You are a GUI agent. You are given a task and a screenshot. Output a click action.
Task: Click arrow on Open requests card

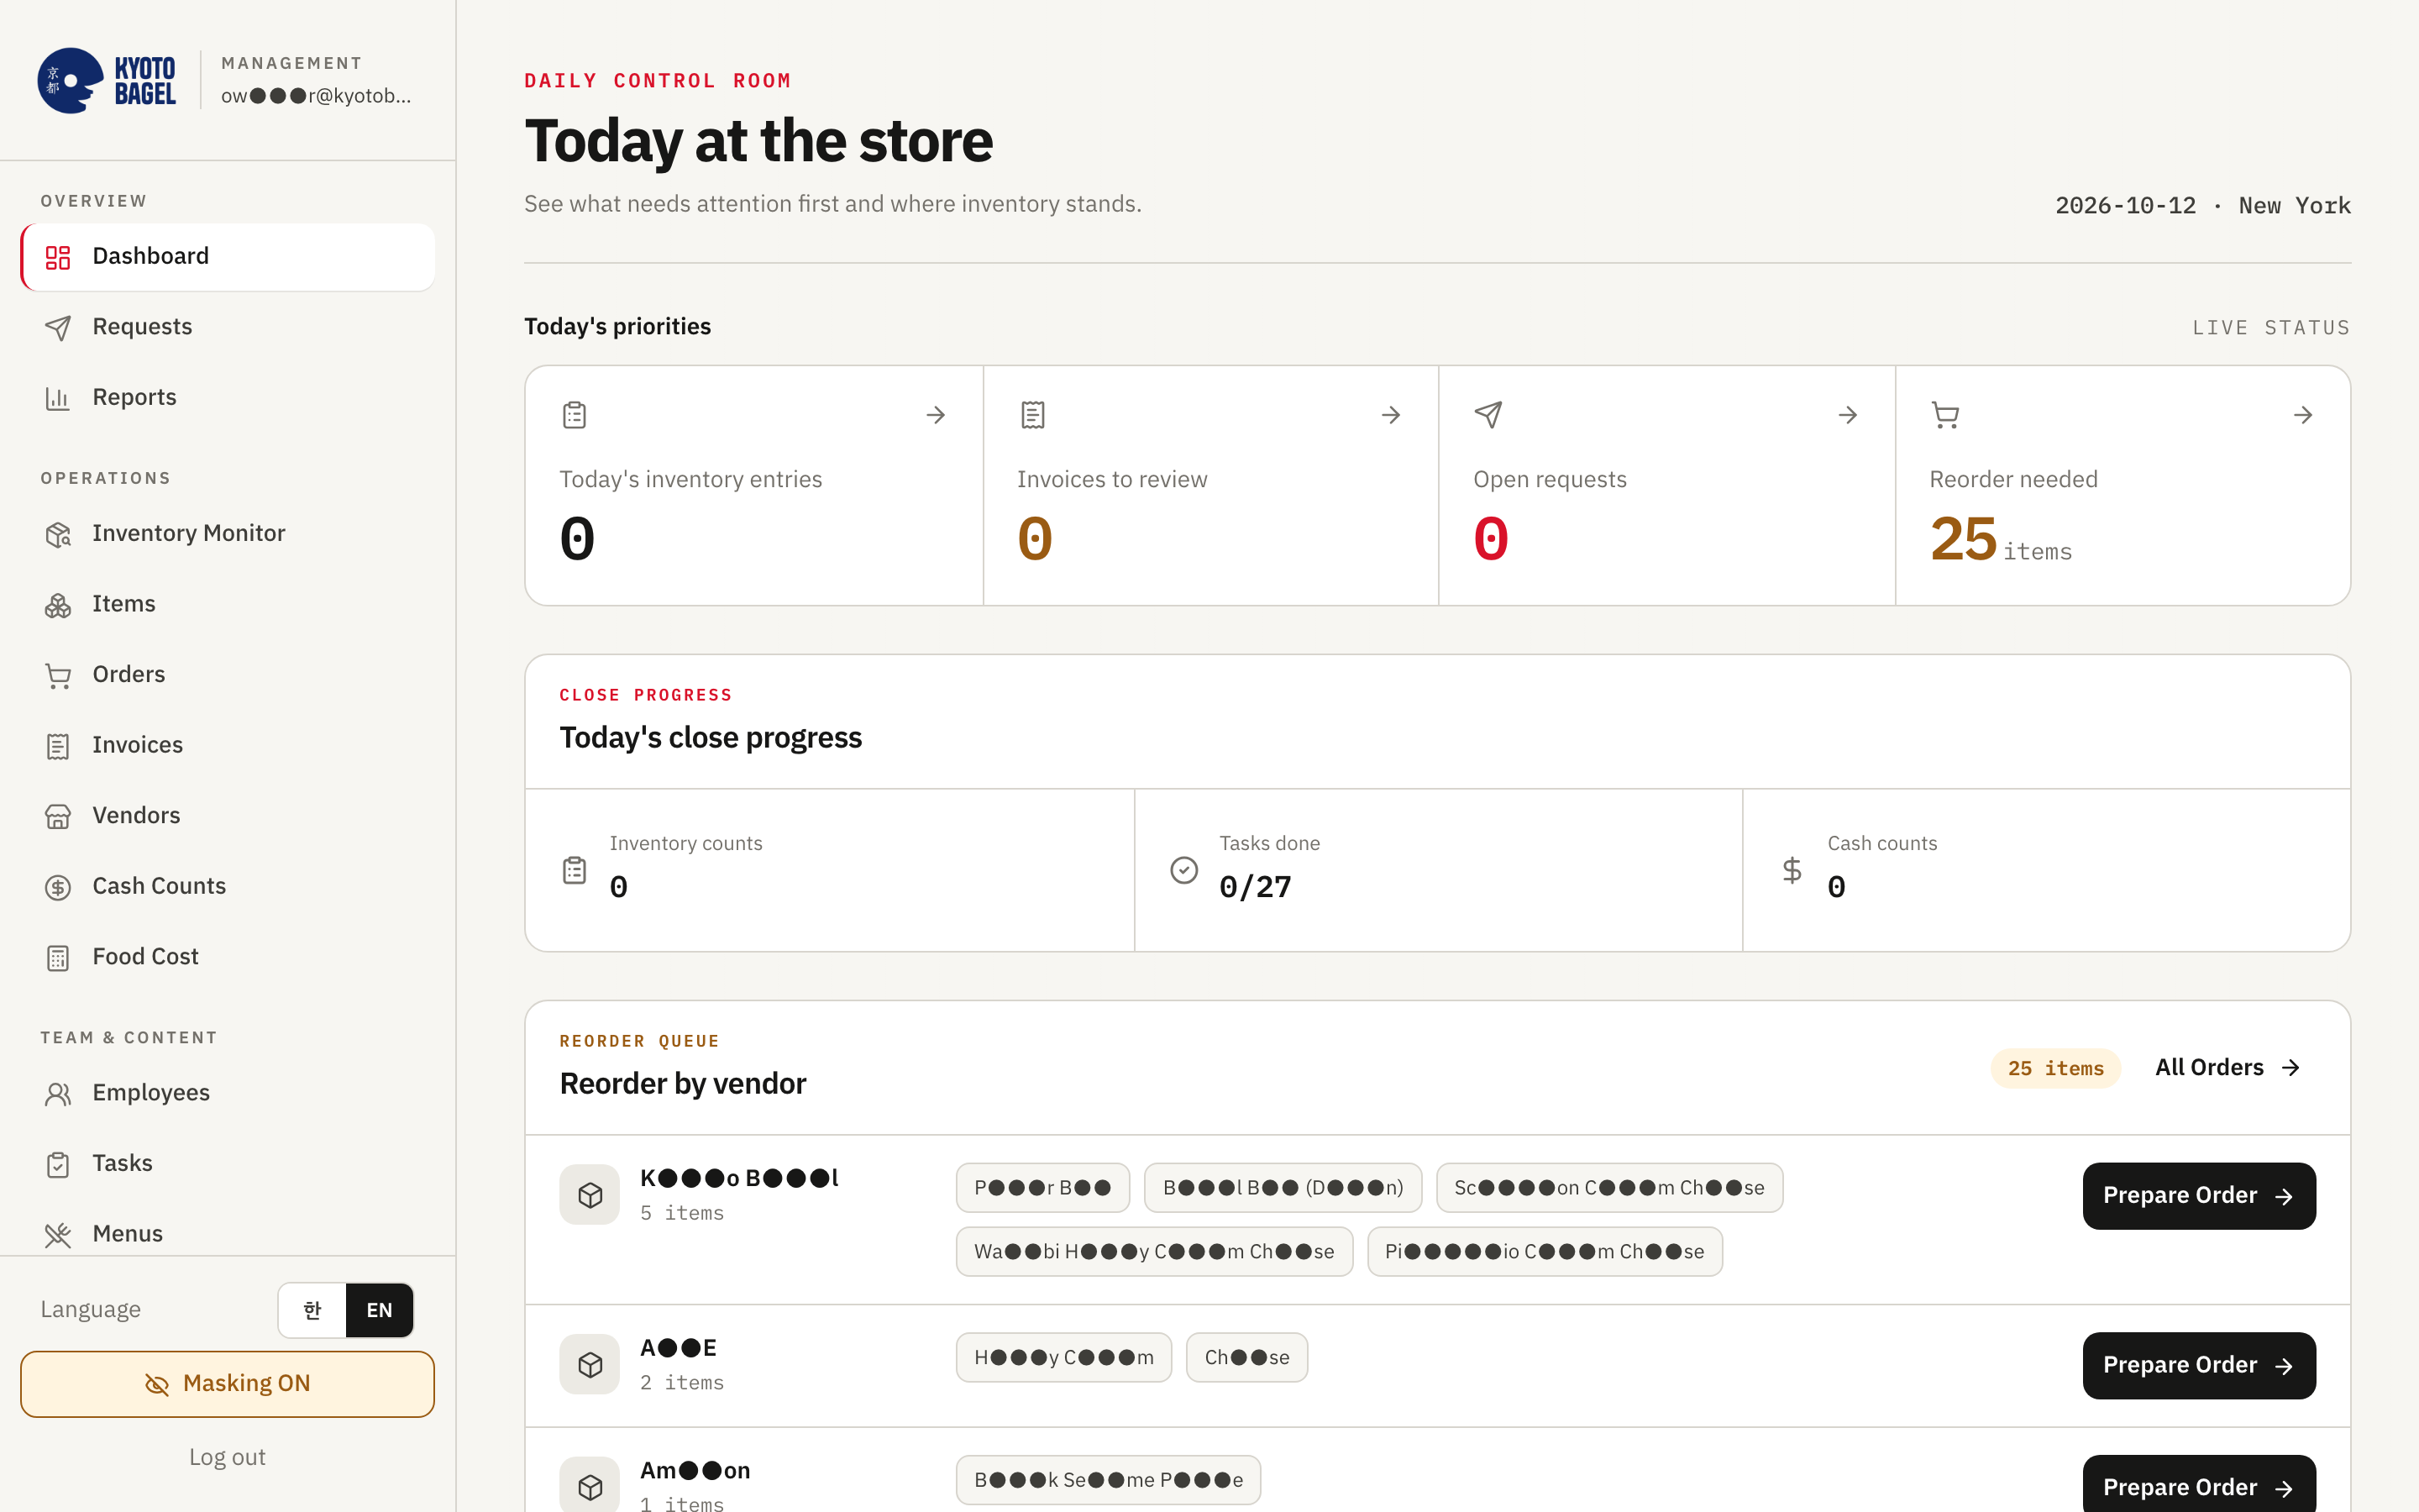click(x=1847, y=415)
